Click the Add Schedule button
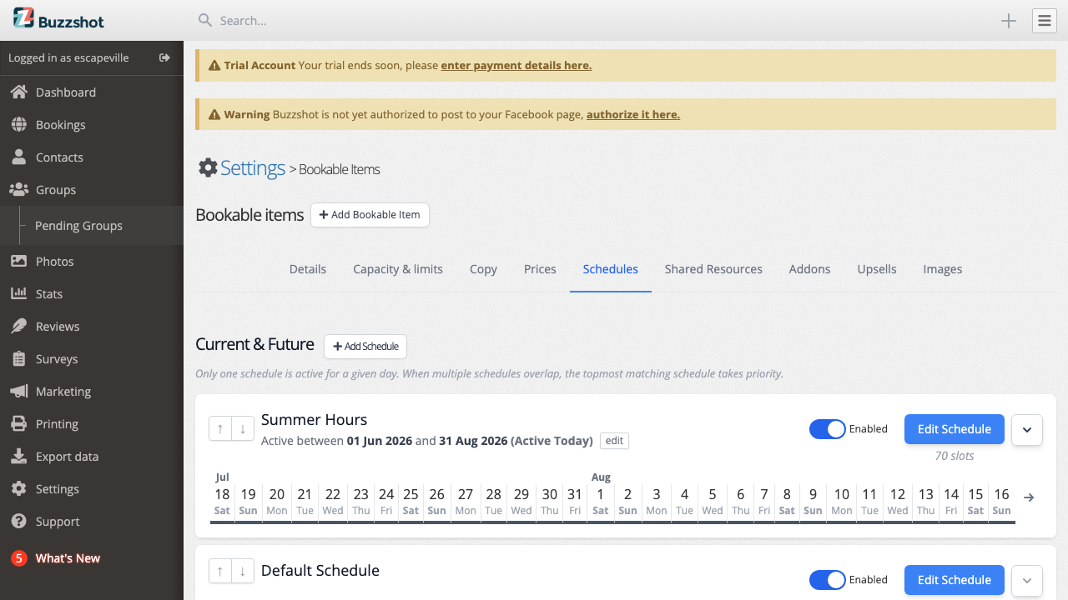Screen dimensions: 1068x600 pyautogui.click(x=365, y=346)
